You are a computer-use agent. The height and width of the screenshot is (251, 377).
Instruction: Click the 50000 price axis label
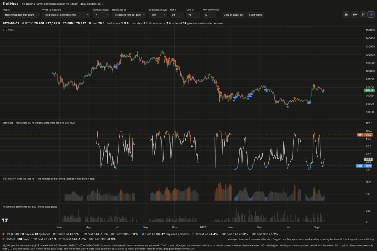point(370,112)
